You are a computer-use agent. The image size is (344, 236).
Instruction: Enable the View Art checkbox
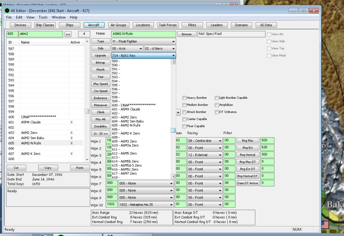(269, 34)
